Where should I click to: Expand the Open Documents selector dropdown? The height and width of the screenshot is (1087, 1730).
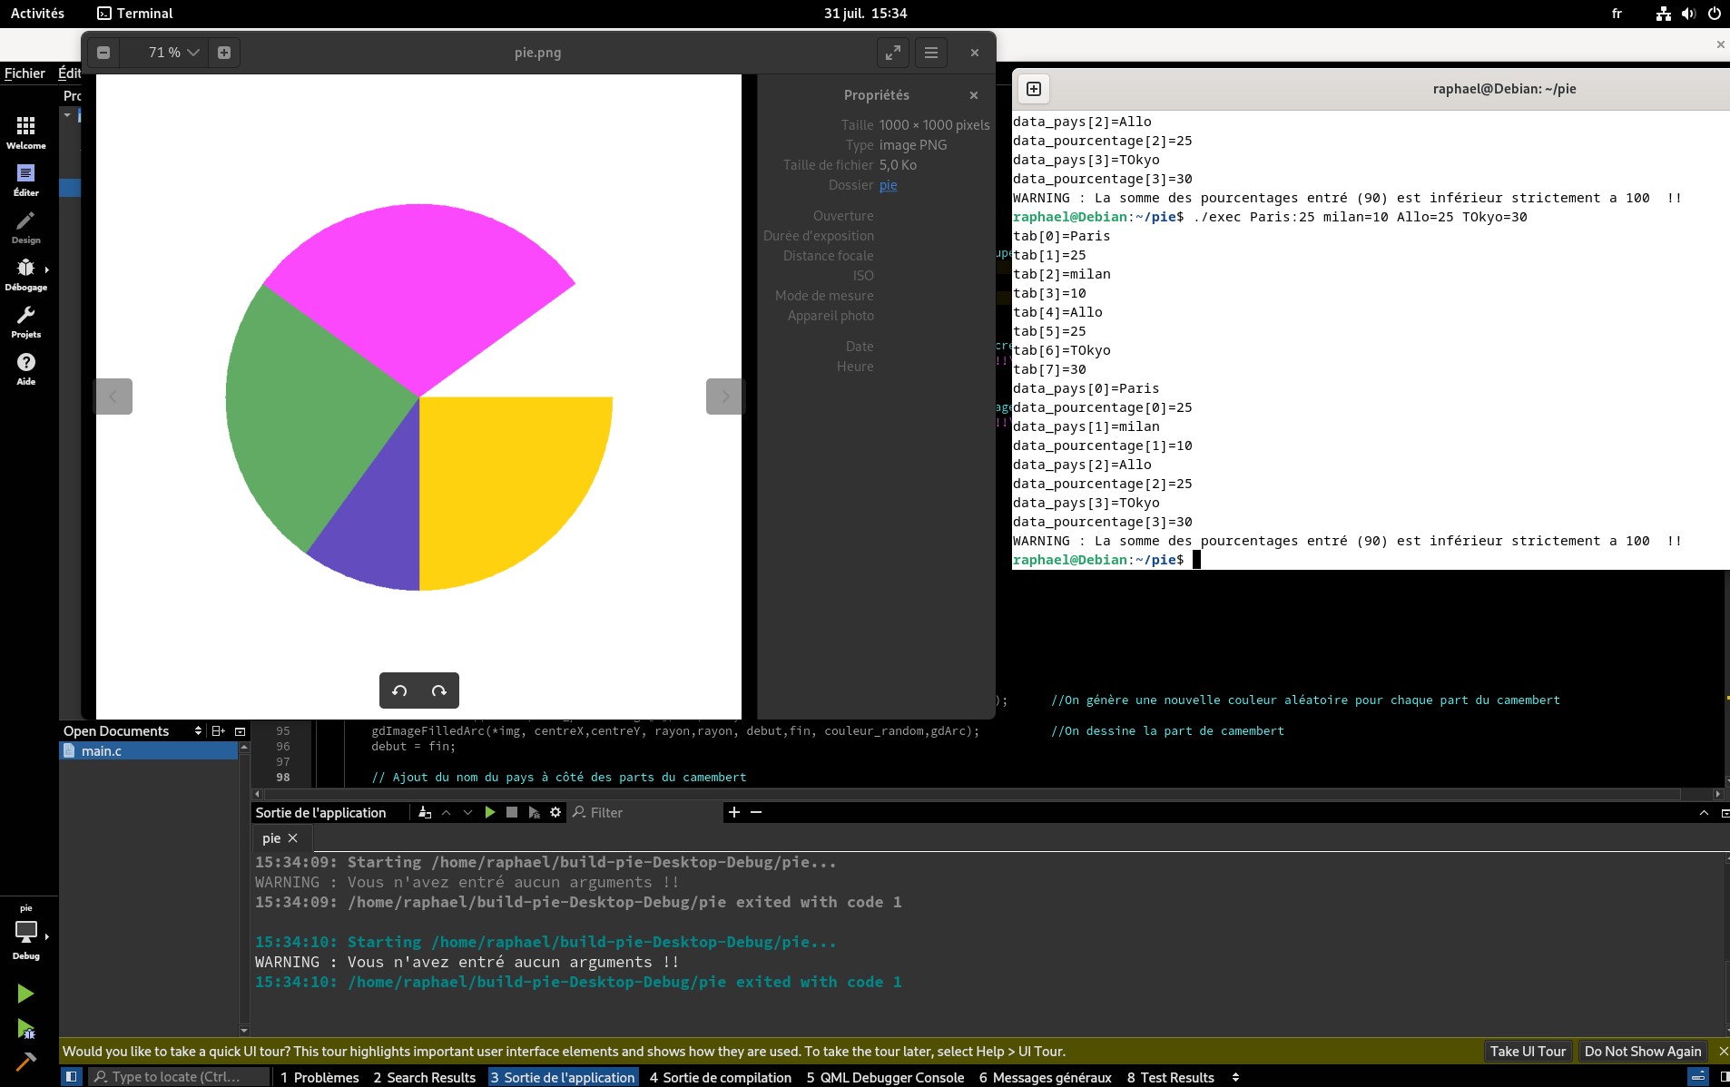(198, 730)
